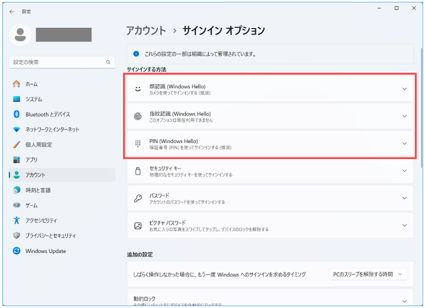The width and height of the screenshot is (426, 308).
Task: Open ホーム settings page
Action: click(x=62, y=84)
